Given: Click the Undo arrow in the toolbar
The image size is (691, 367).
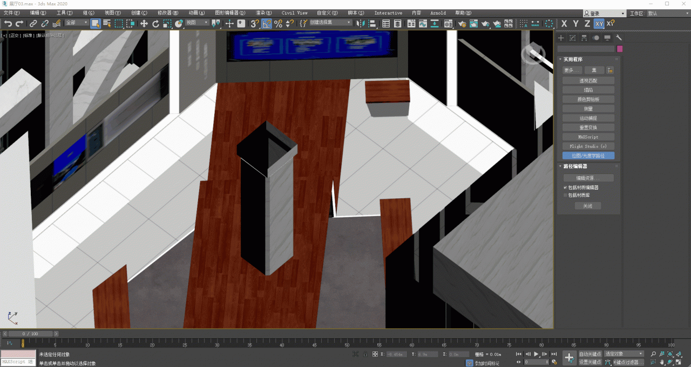Looking at the screenshot, I should coord(8,23).
